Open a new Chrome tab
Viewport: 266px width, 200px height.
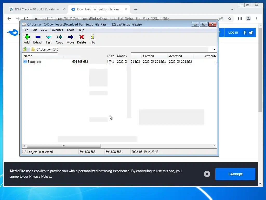pos(136,9)
